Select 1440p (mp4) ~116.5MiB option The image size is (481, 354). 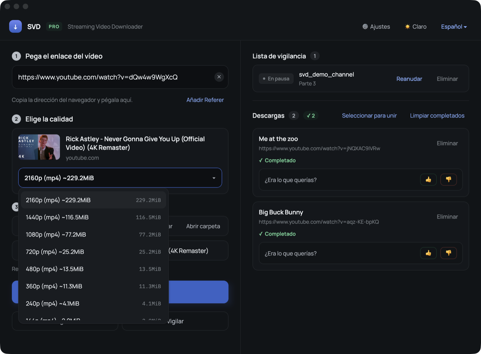(x=93, y=217)
